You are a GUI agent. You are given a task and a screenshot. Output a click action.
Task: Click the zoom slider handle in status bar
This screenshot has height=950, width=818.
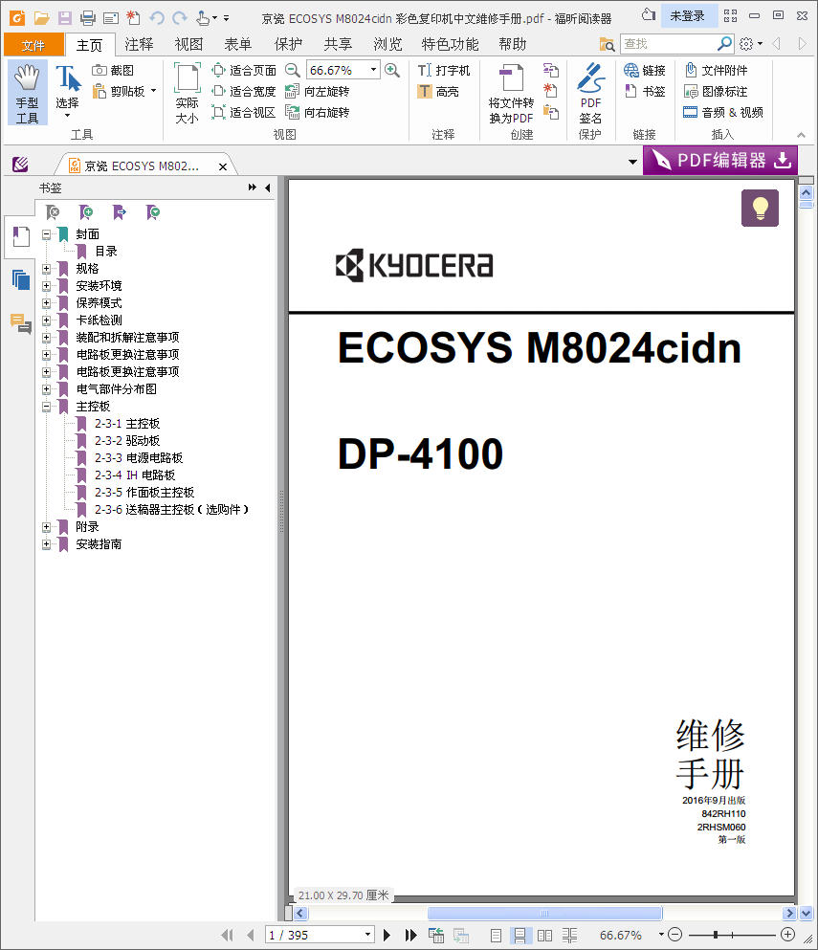[x=716, y=935]
